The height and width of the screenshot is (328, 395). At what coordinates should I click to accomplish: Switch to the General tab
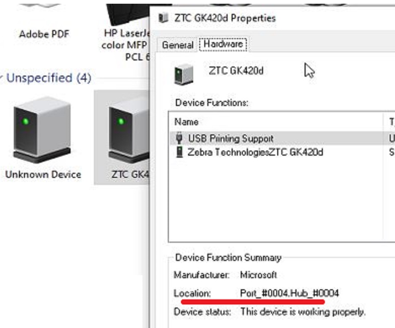[177, 45]
